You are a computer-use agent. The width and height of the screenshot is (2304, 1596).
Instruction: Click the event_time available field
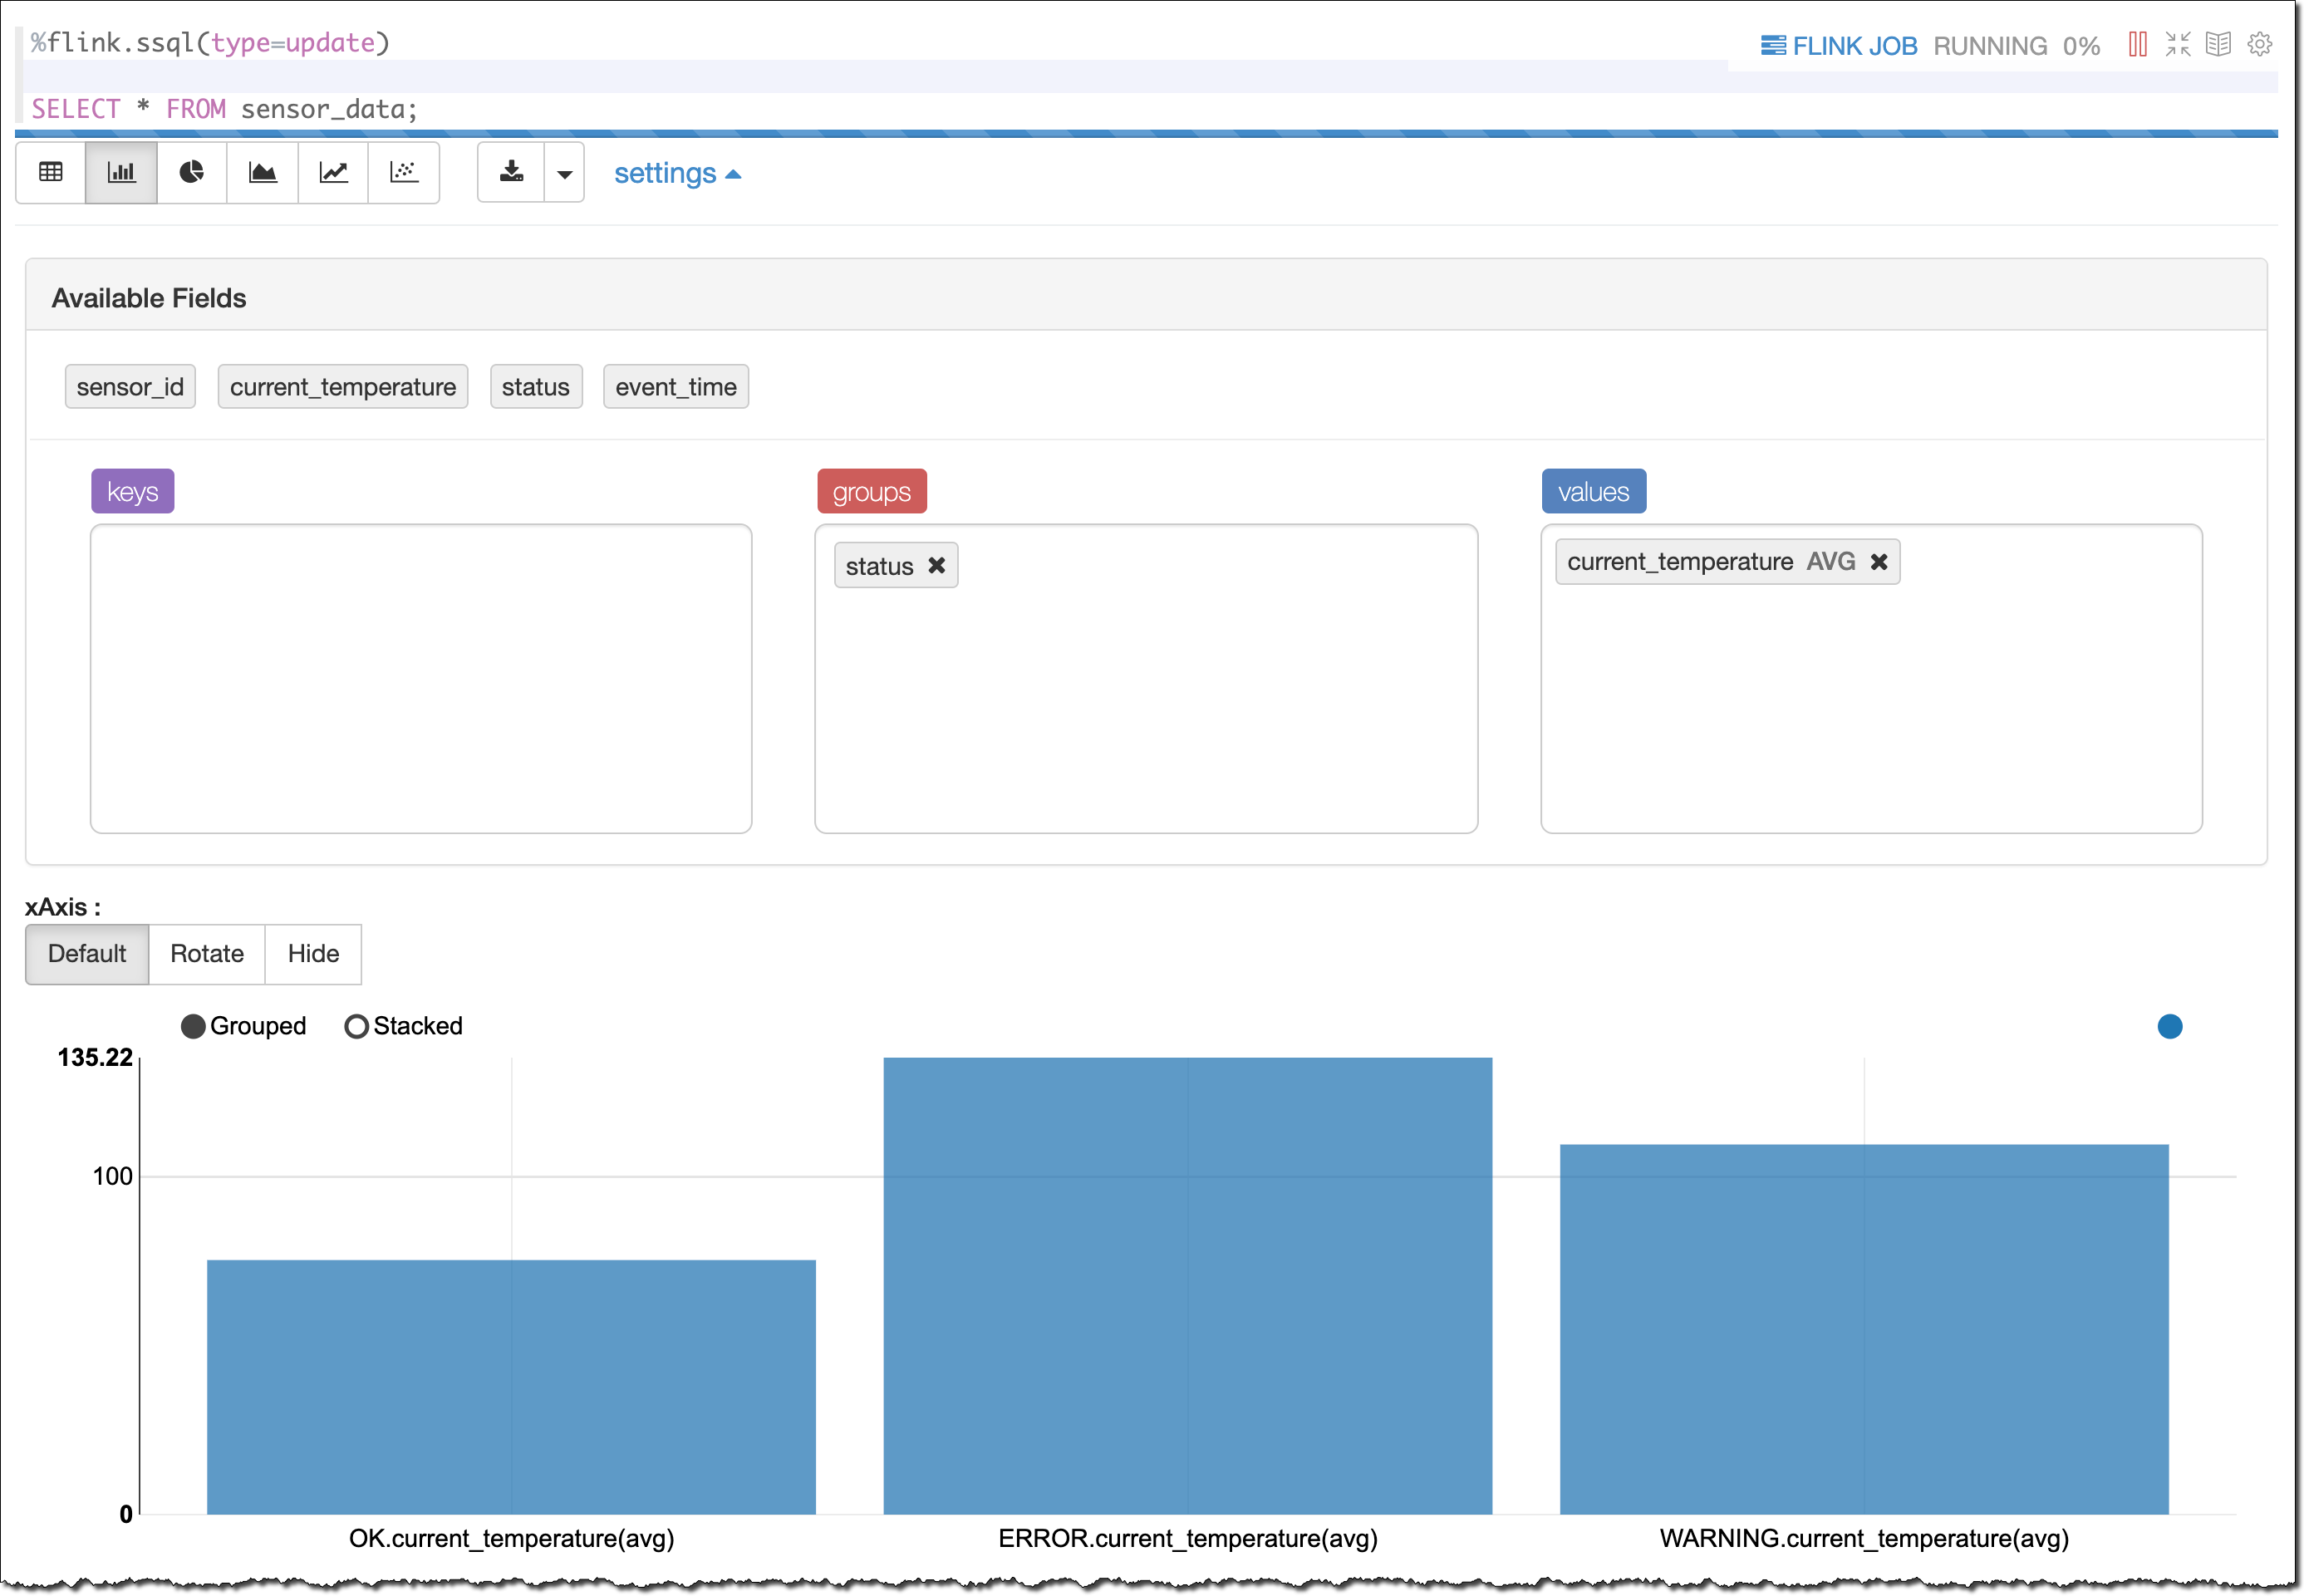click(675, 387)
